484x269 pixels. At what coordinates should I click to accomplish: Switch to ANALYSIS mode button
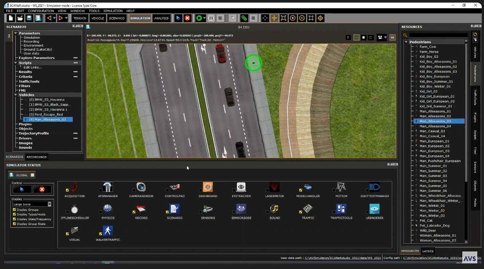[x=161, y=18]
